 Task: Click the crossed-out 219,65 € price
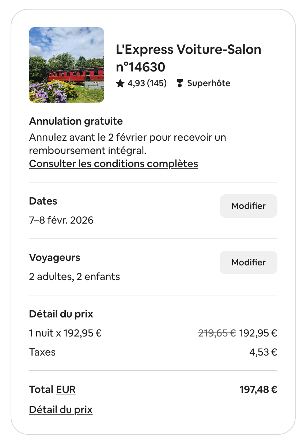pos(217,333)
